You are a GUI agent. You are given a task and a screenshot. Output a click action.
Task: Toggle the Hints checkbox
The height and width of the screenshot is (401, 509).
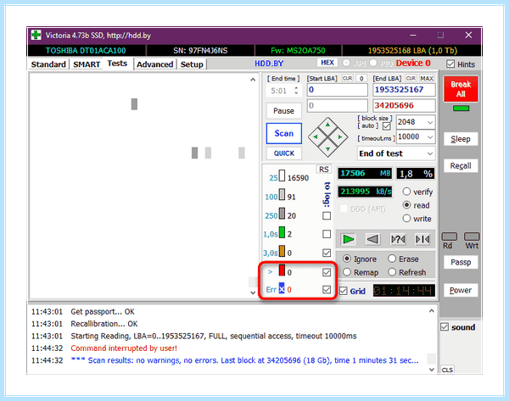pyautogui.click(x=450, y=64)
